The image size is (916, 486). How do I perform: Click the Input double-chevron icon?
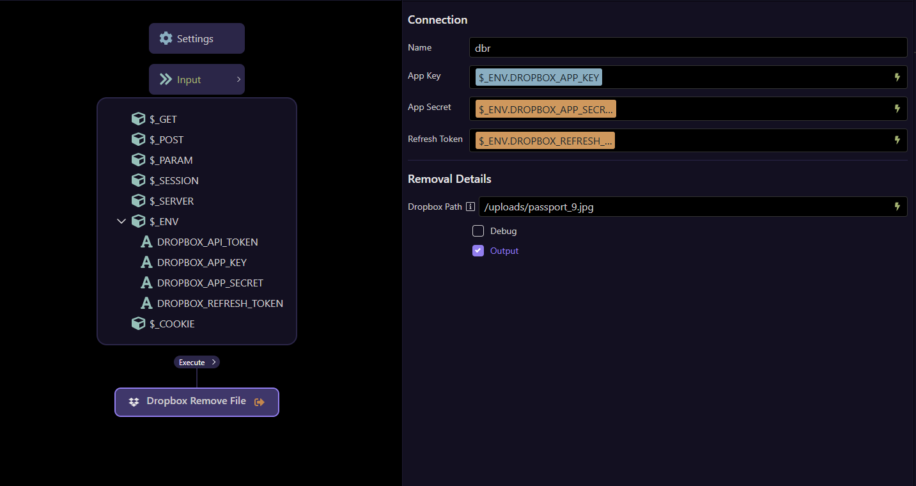pos(166,79)
